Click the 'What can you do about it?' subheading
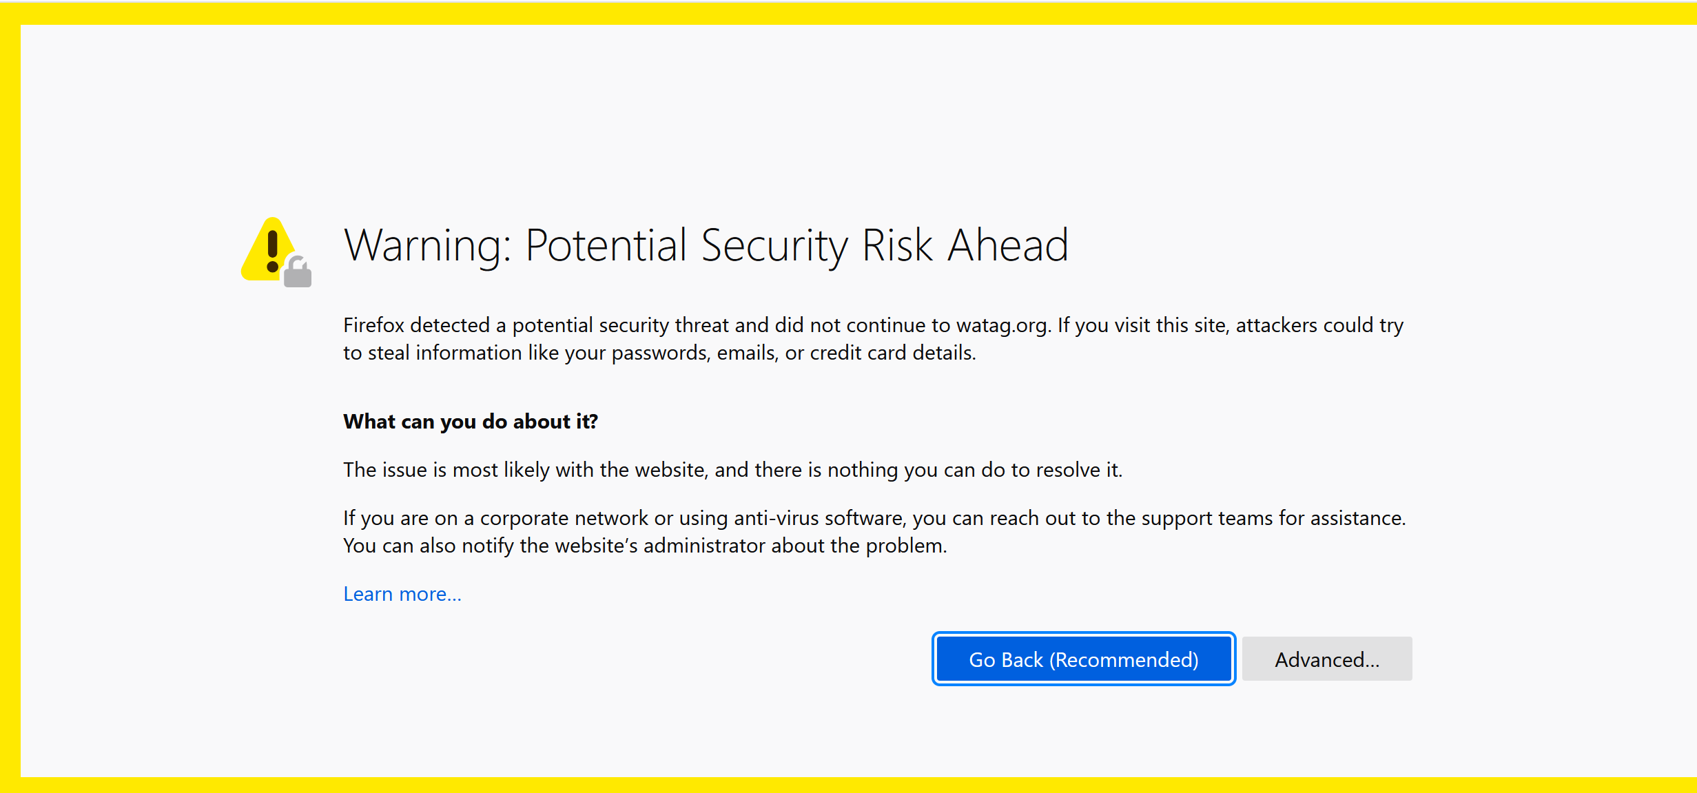 [471, 422]
